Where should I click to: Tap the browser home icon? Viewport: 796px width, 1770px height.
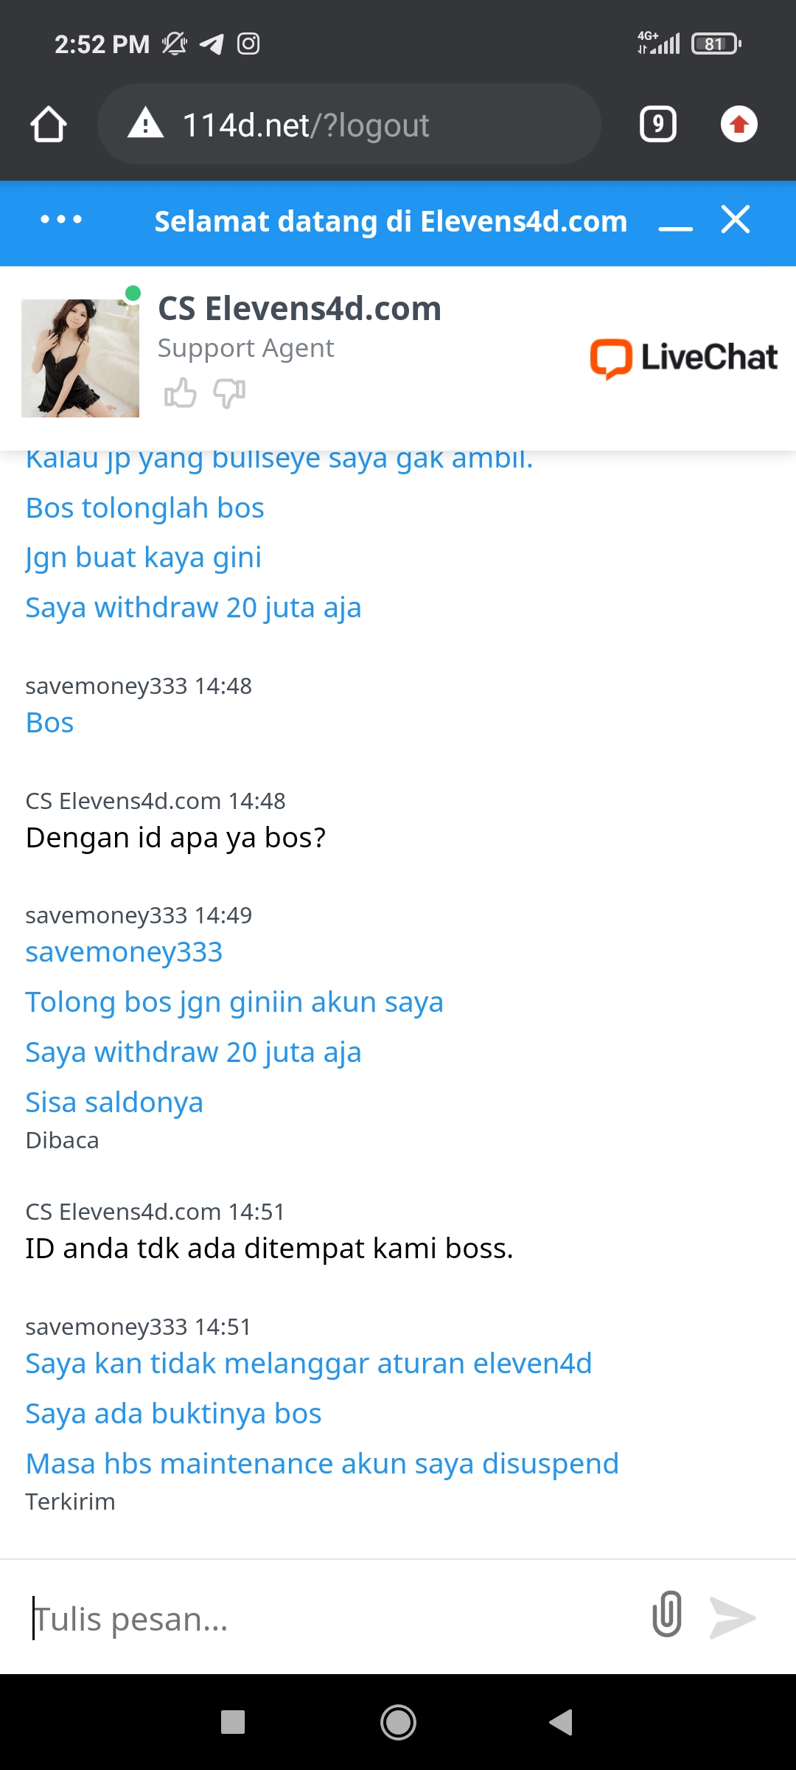pos(49,125)
